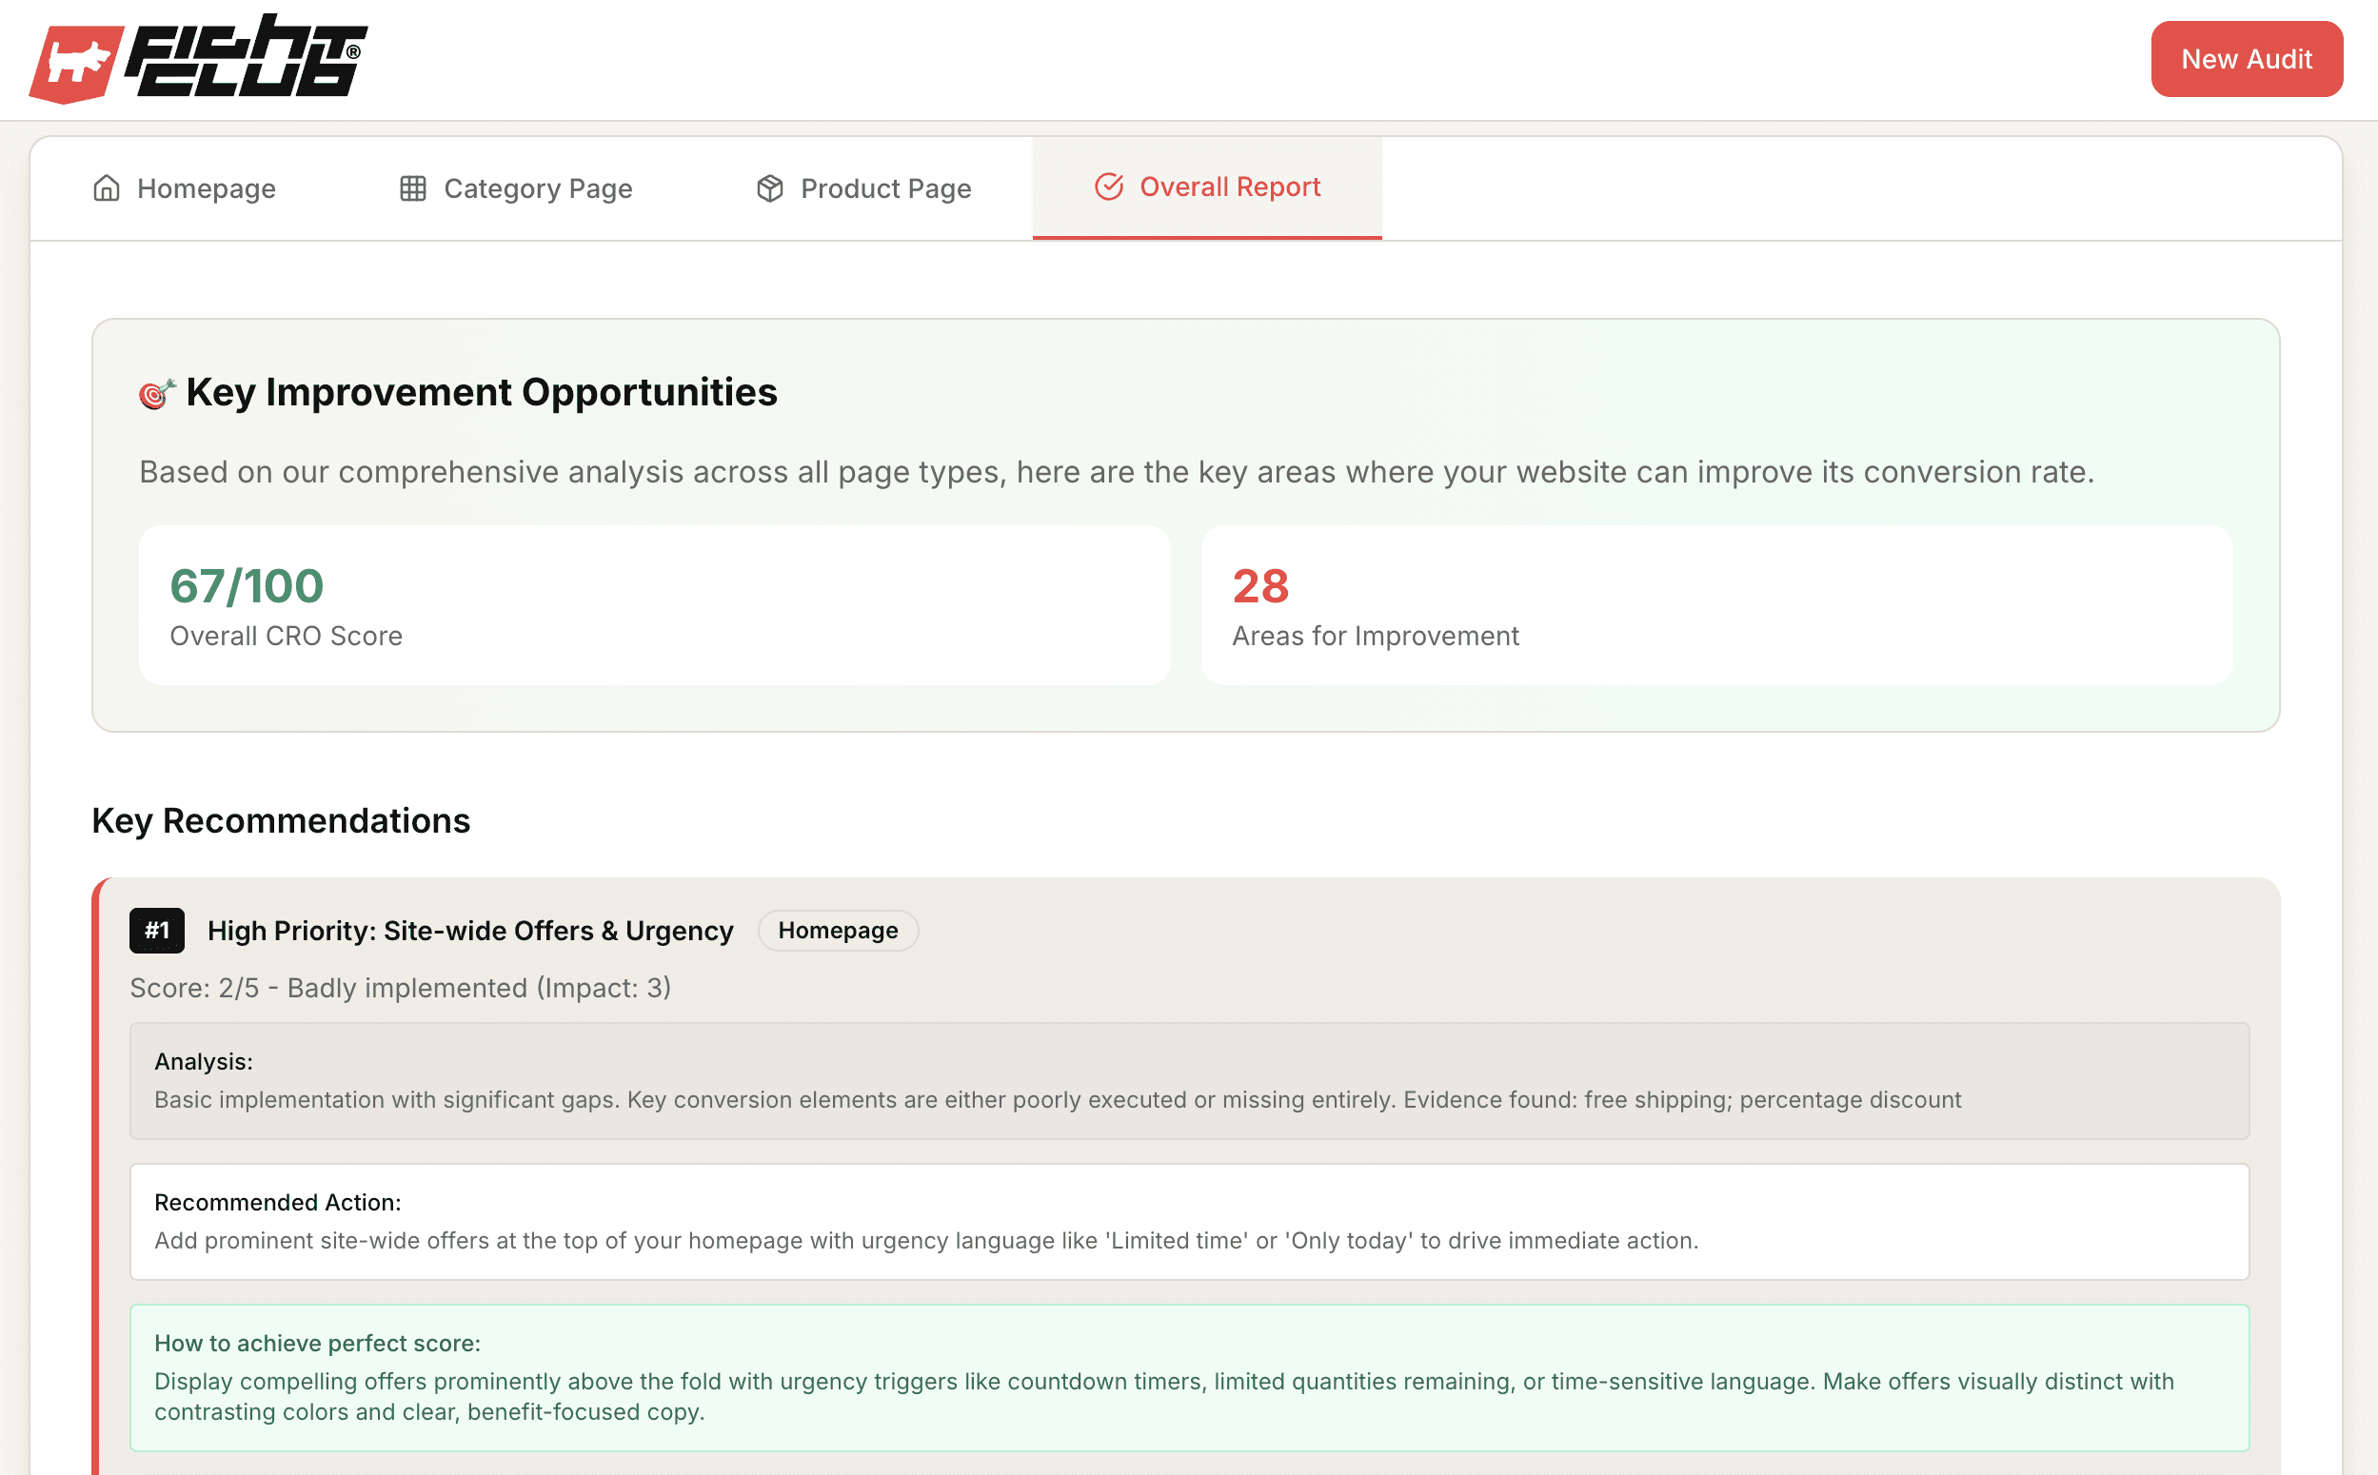Click the target emoji beside Key Improvement Opportunities
This screenshot has height=1475, width=2378.
click(156, 393)
